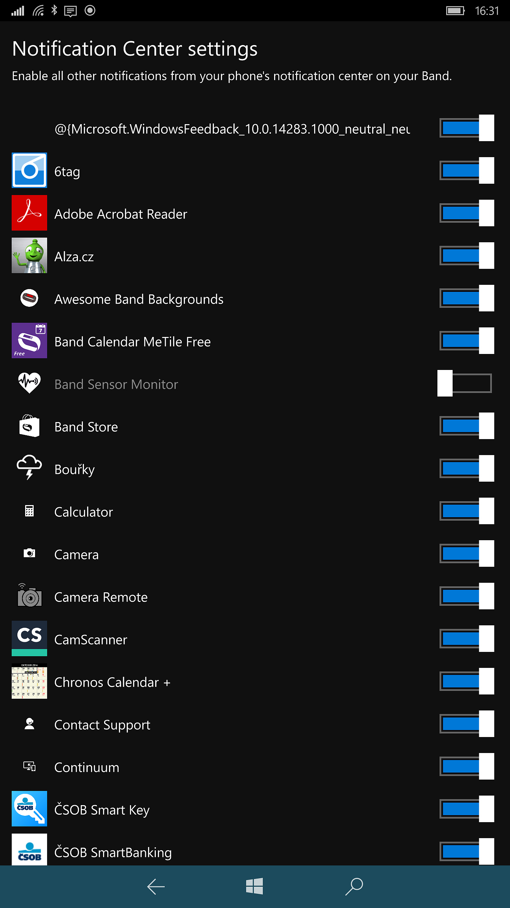The height and width of the screenshot is (908, 510).
Task: Tap the Contact Support person icon
Action: click(29, 724)
